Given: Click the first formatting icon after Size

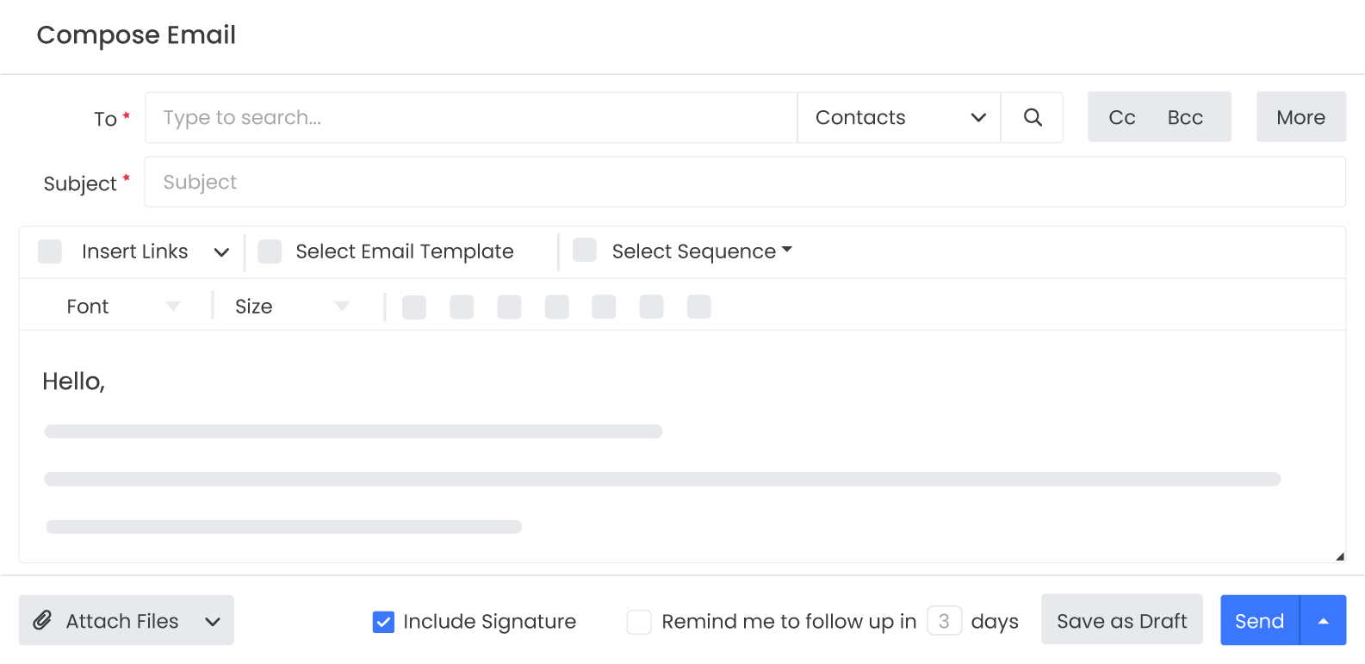Looking at the screenshot, I should 414,307.
